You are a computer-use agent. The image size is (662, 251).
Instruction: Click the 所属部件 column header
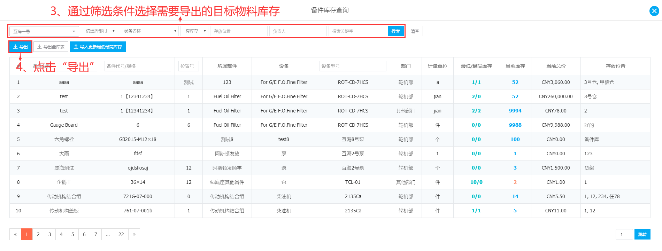(227, 66)
